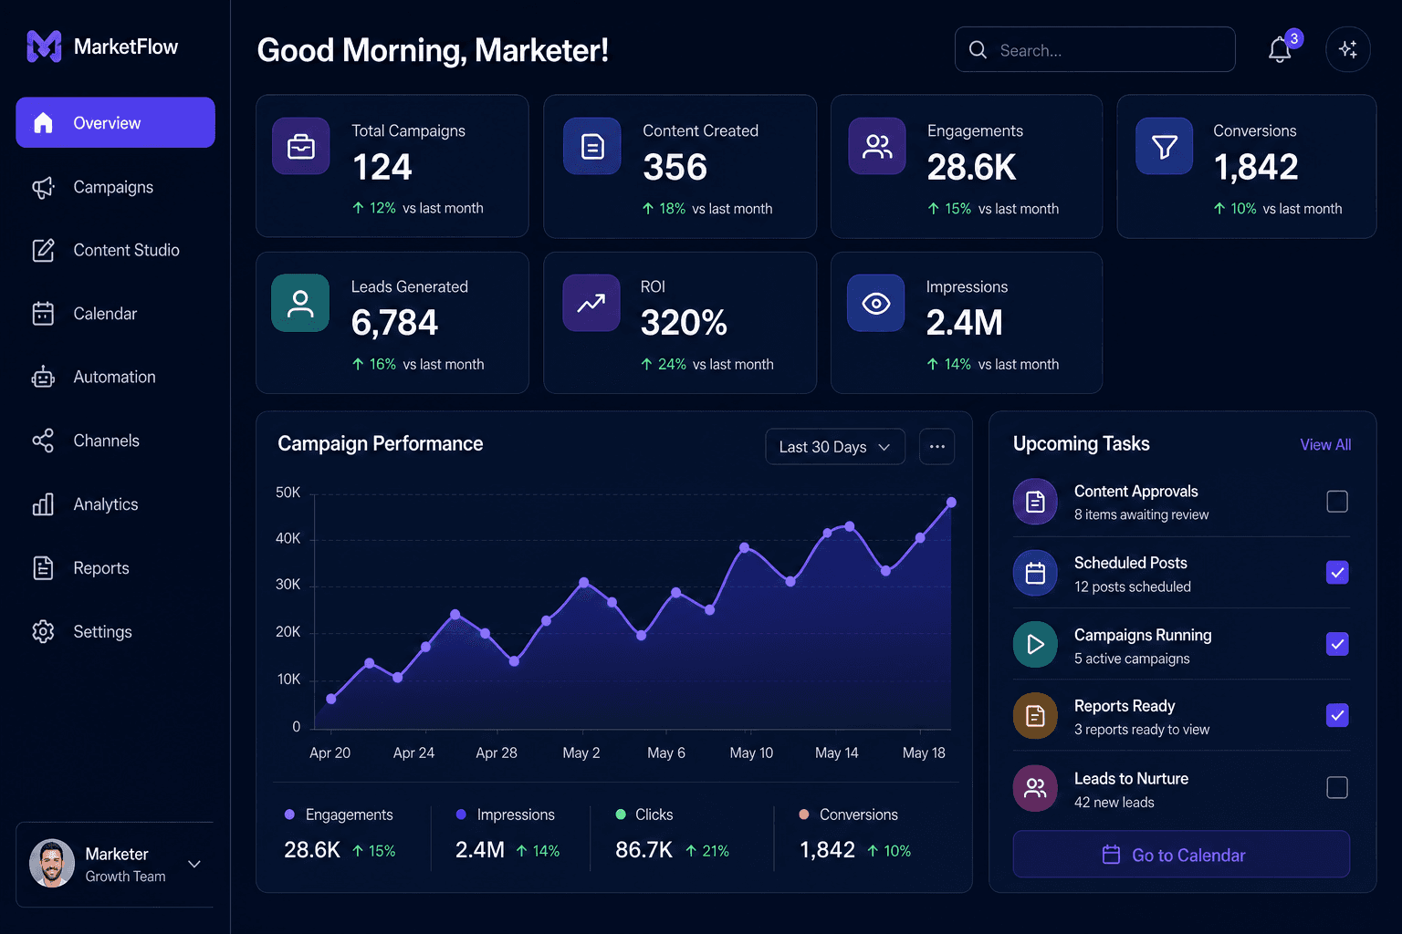
Task: Click the Campaigns Running play icon
Action: tap(1035, 645)
